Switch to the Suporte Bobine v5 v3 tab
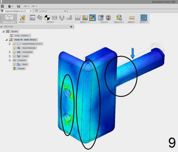The width and height of the screenshot is (178, 152). coord(16,11)
